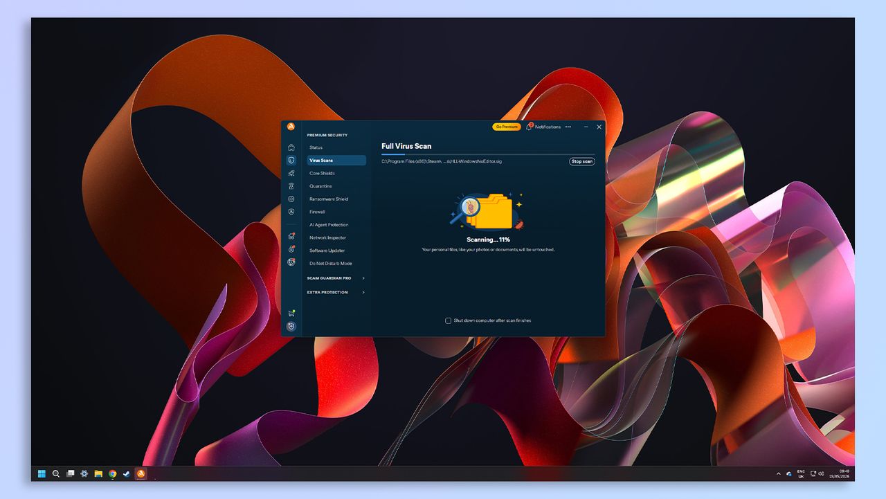Click the Avast logo at top-left
This screenshot has width=886, height=499.
pos(291,126)
